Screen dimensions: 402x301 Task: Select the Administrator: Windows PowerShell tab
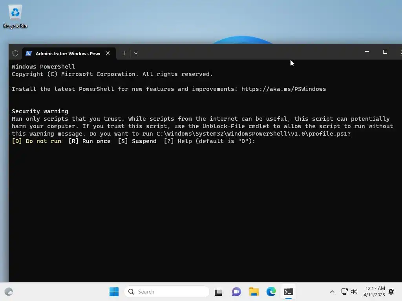[69, 53]
